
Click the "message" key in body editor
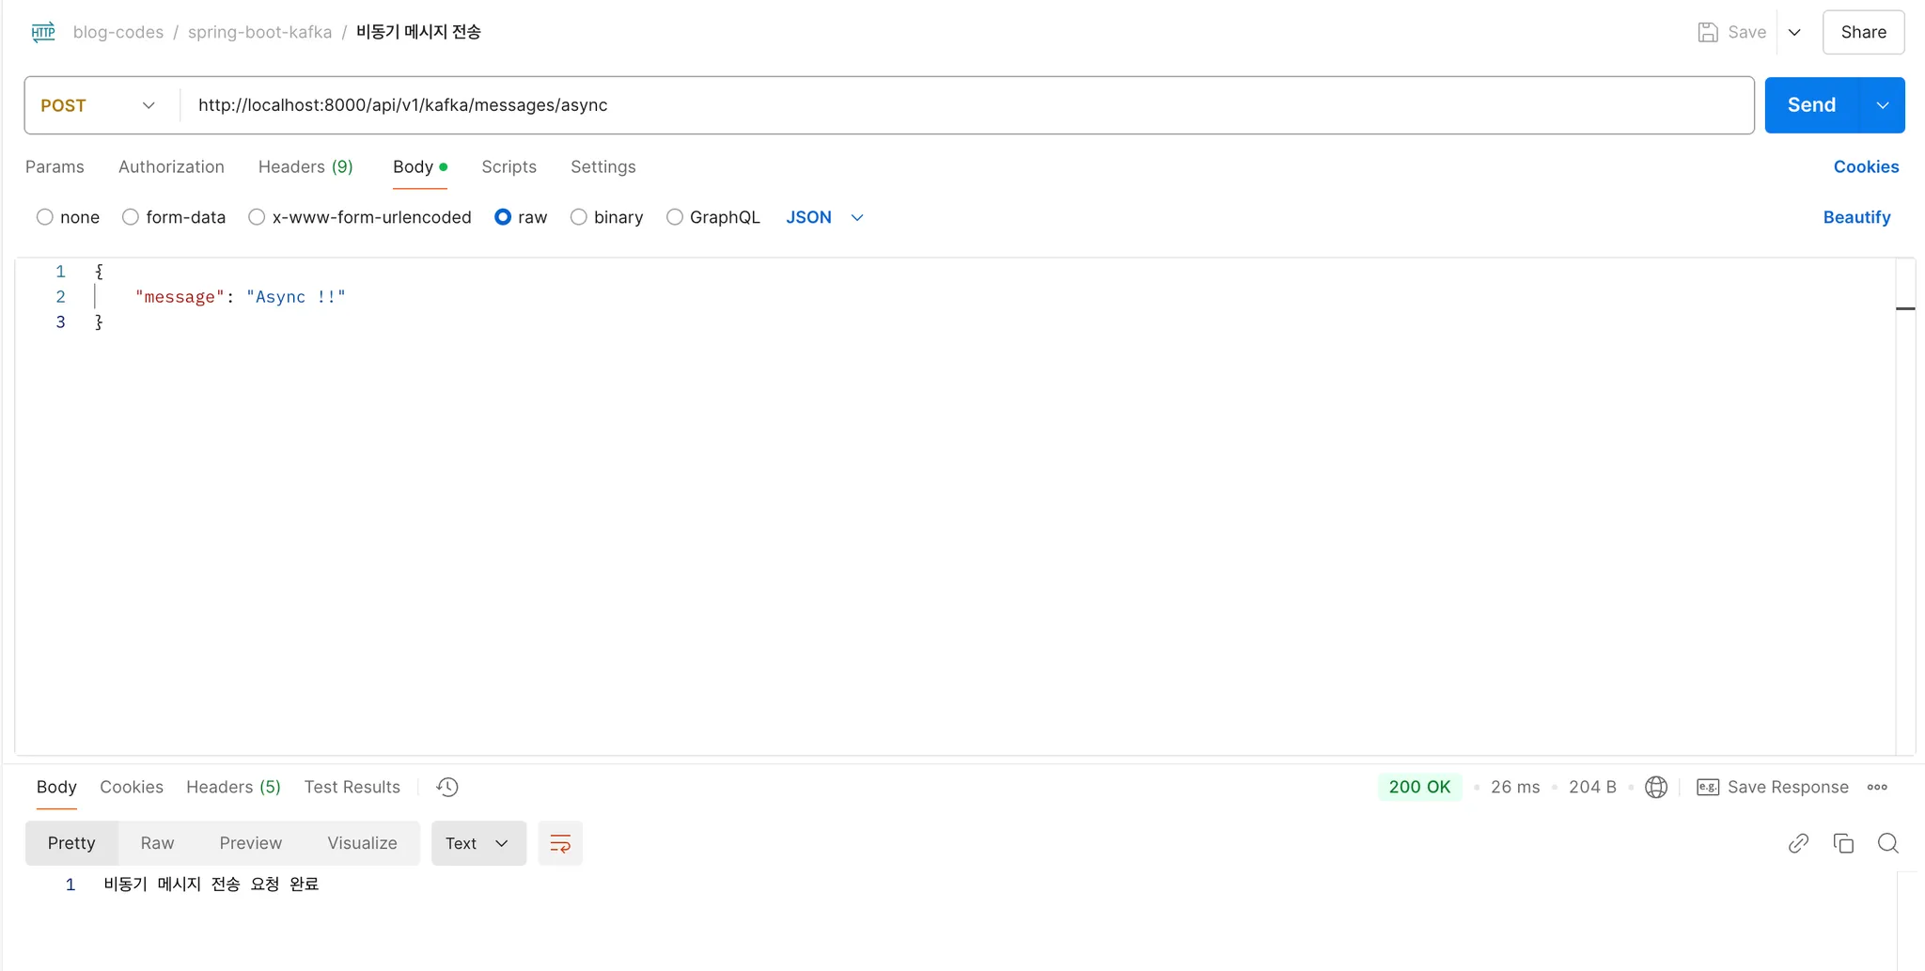pyautogui.click(x=180, y=297)
